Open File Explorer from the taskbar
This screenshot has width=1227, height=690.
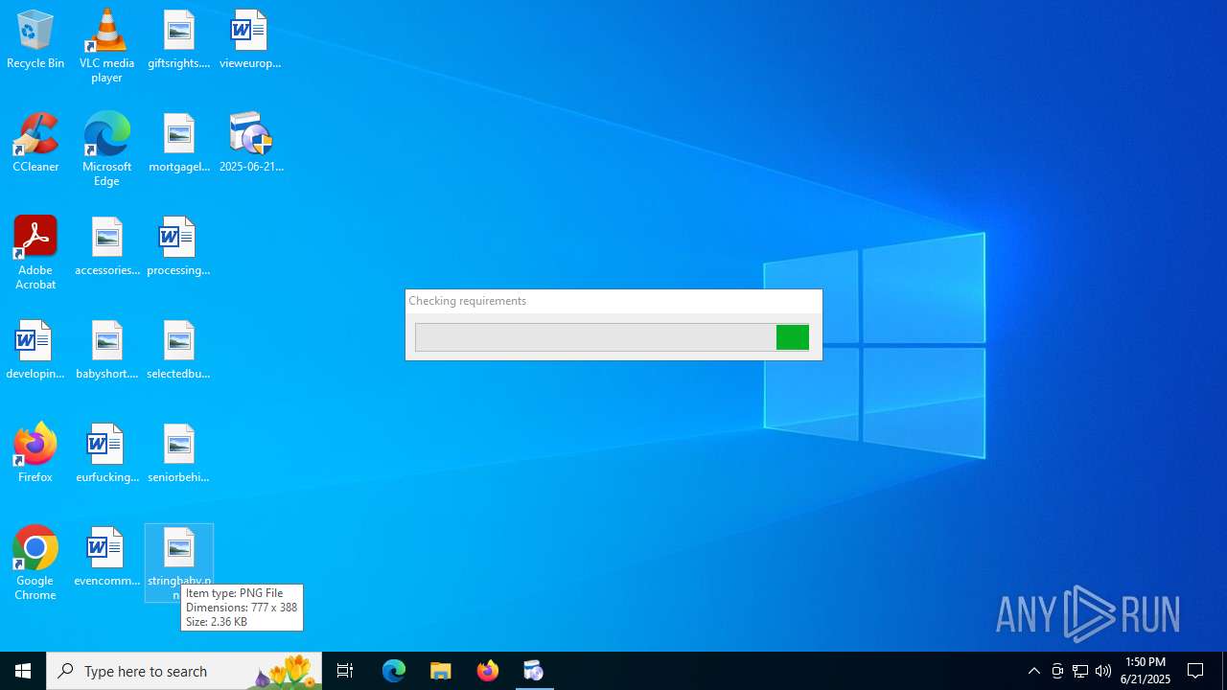[441, 671]
